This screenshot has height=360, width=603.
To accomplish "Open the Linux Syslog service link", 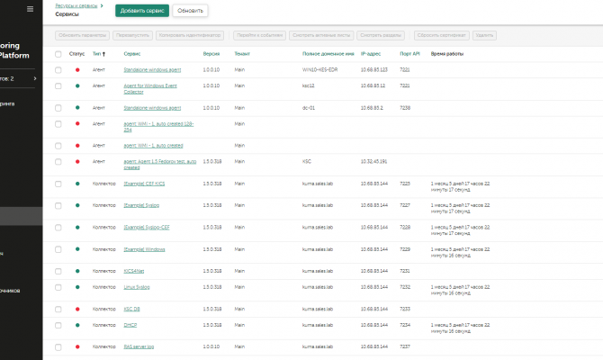I will click(137, 287).
